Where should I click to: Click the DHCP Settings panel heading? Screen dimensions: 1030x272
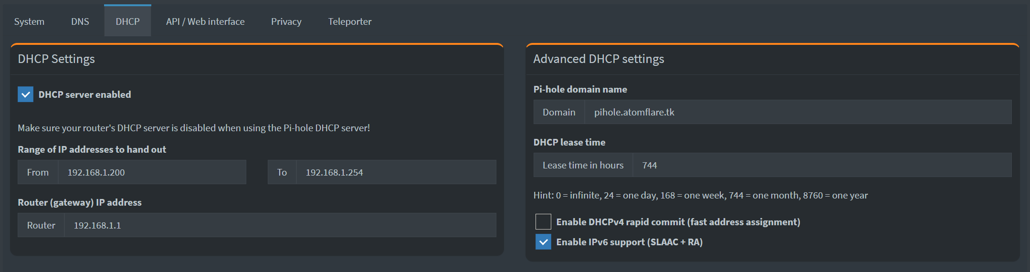pyautogui.click(x=56, y=59)
